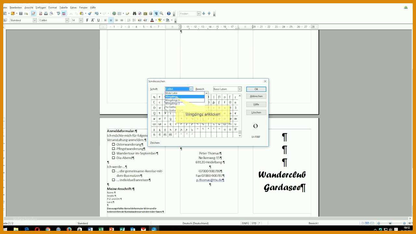
Task: Click the Find previous up arrow
Action: pos(209,13)
